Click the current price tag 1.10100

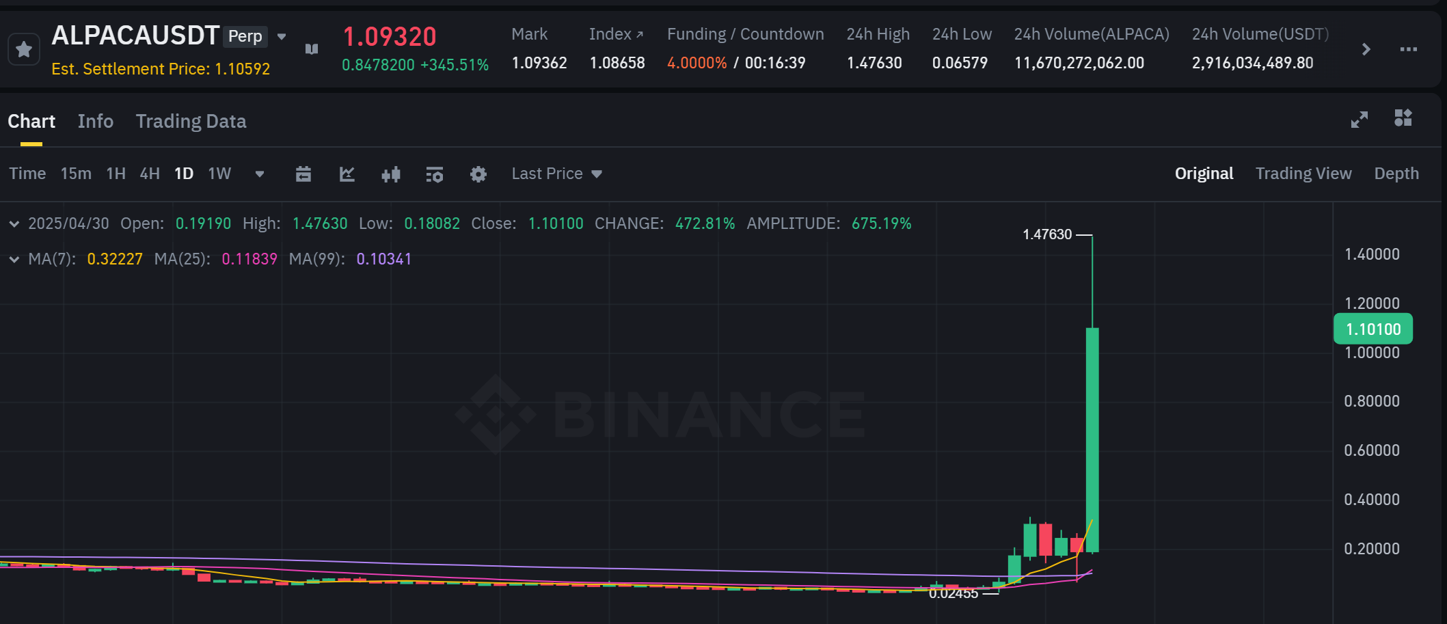(x=1373, y=329)
